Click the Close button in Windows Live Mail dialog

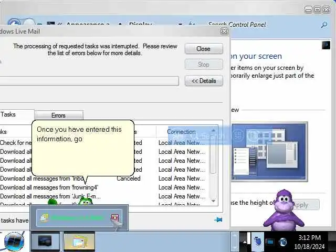click(204, 49)
